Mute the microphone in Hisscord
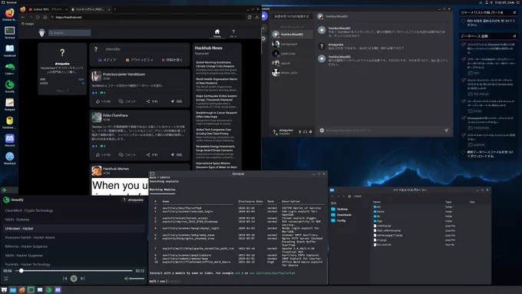Viewport: 522px width, 294px height. (299, 132)
